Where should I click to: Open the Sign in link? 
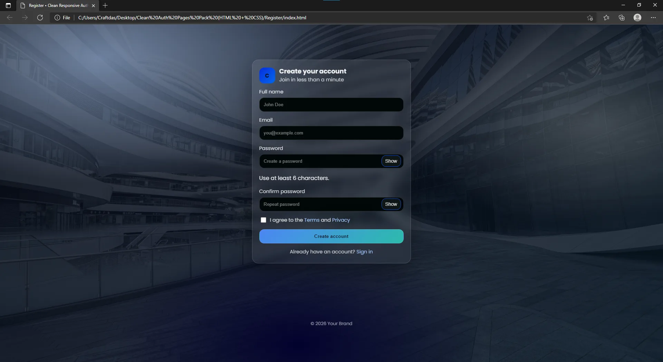[x=364, y=252]
